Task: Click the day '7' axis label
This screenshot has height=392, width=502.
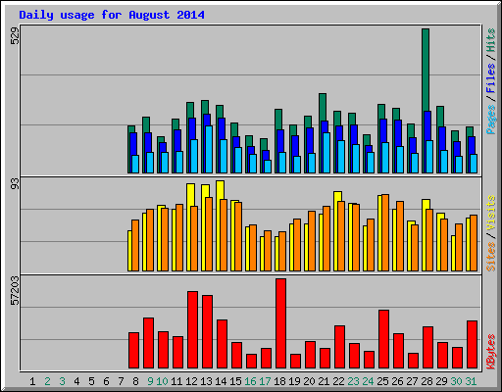Action: (121, 381)
